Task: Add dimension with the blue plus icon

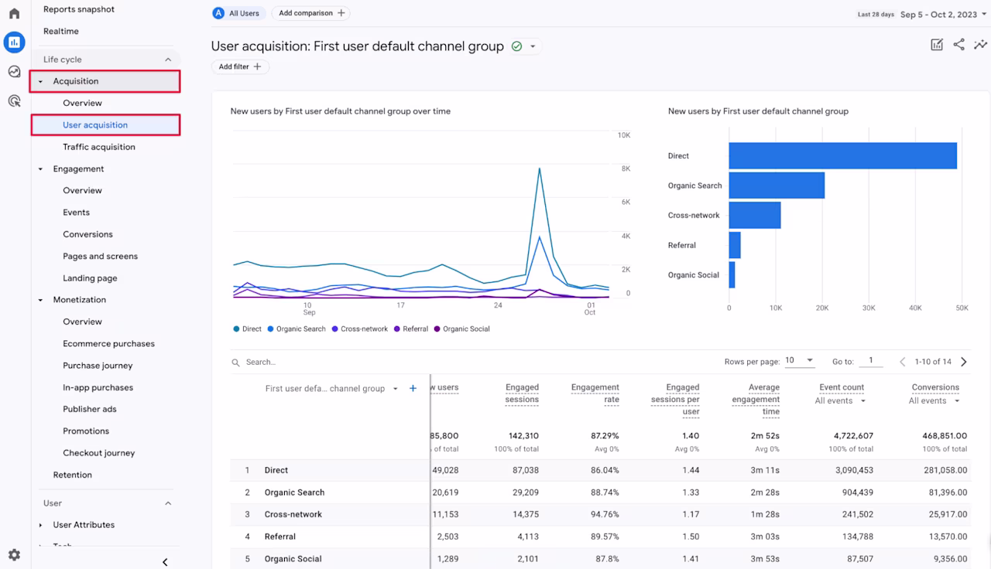Action: 413,388
